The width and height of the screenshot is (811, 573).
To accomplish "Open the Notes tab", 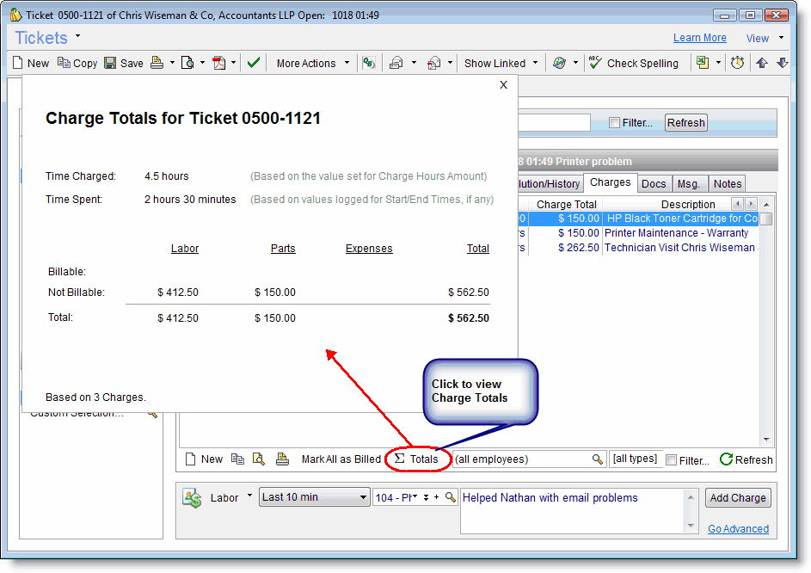I will click(x=727, y=183).
